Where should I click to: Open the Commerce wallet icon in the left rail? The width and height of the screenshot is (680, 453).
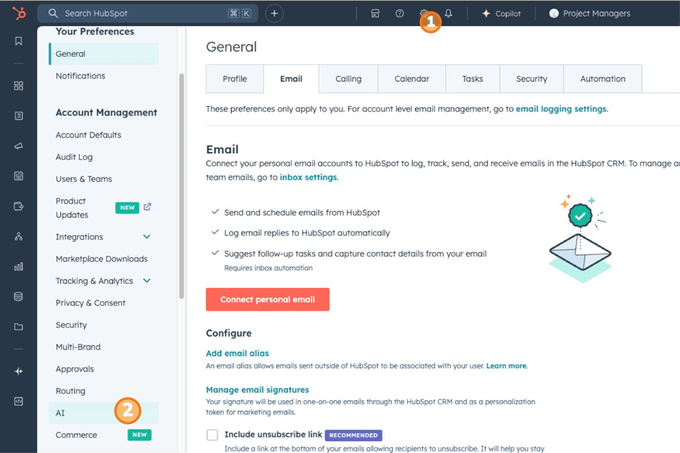[18, 206]
